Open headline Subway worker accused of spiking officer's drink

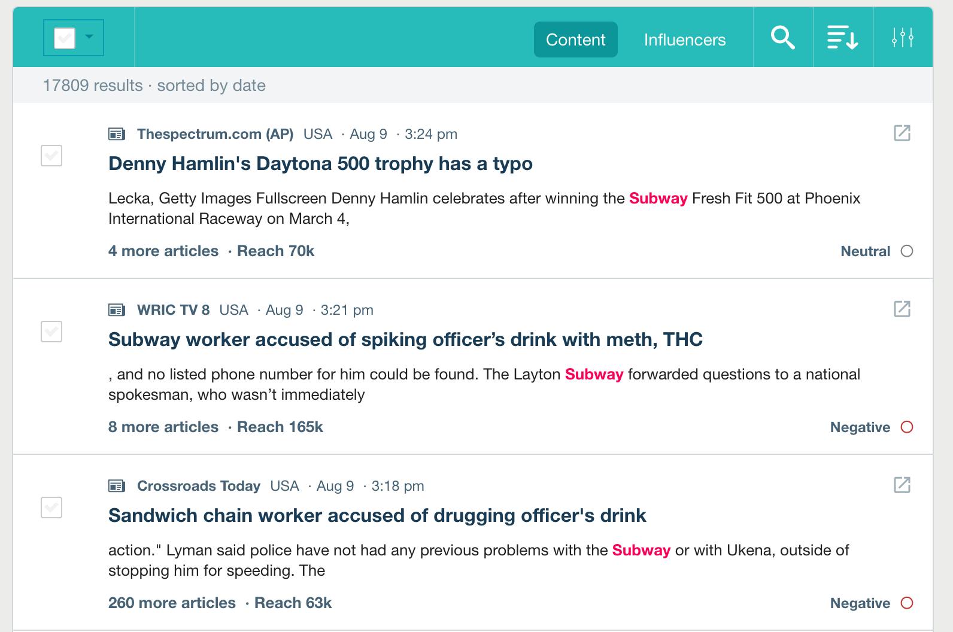pyautogui.click(x=405, y=339)
